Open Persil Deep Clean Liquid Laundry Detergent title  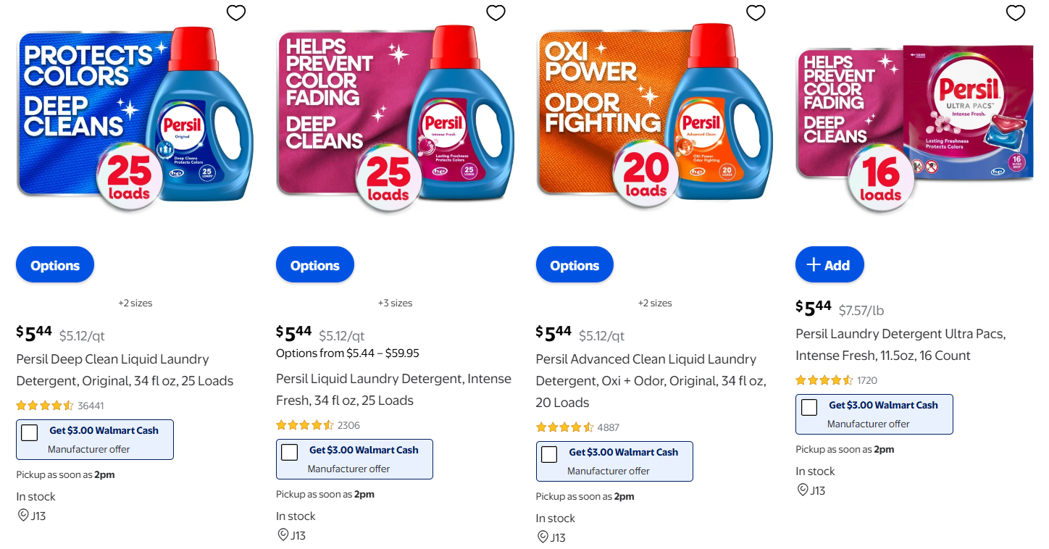(112, 369)
